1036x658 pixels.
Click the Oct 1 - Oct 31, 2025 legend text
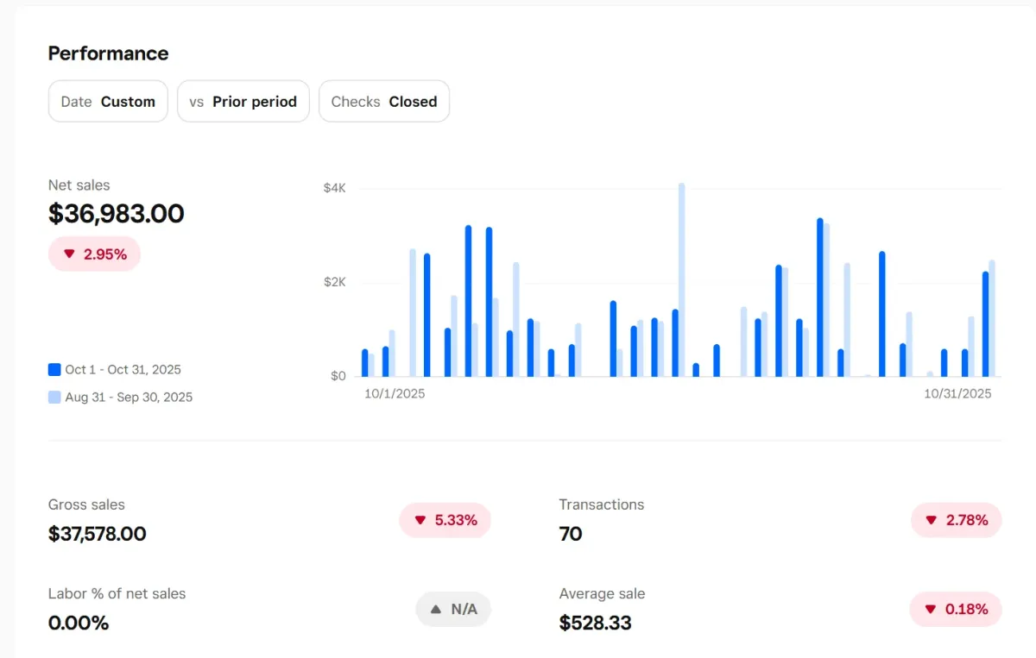coord(123,369)
